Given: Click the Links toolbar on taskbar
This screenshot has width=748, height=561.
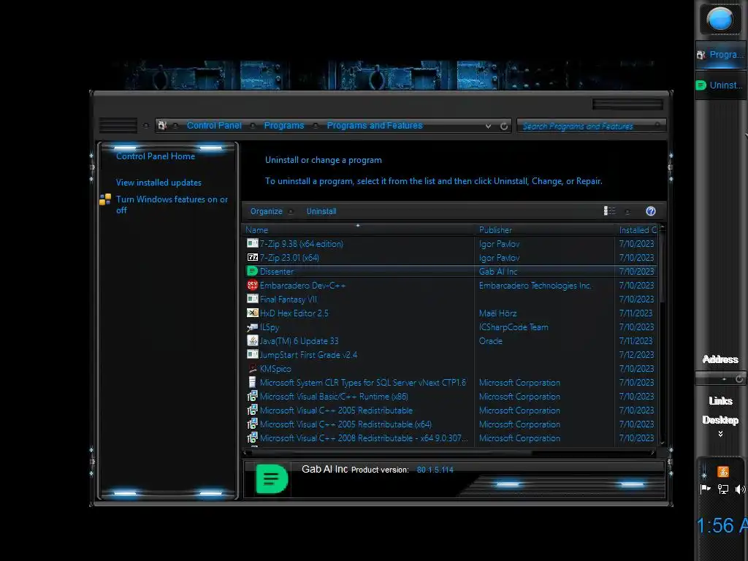Looking at the screenshot, I should tap(720, 401).
